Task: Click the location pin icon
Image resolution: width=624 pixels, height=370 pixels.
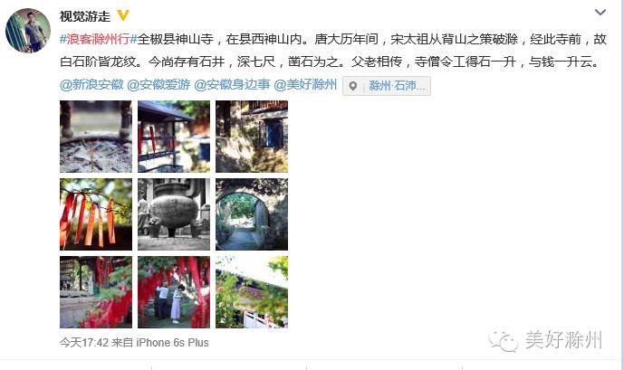Action: (x=353, y=86)
